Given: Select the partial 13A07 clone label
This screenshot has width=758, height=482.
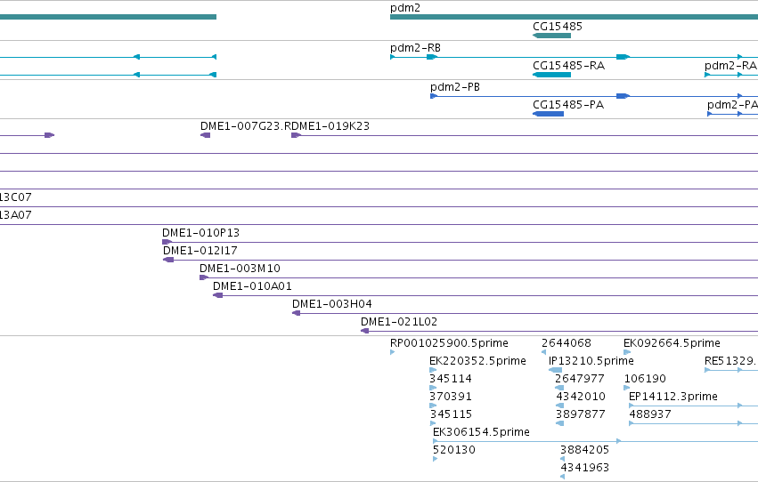Looking at the screenshot, I should tap(16, 215).
